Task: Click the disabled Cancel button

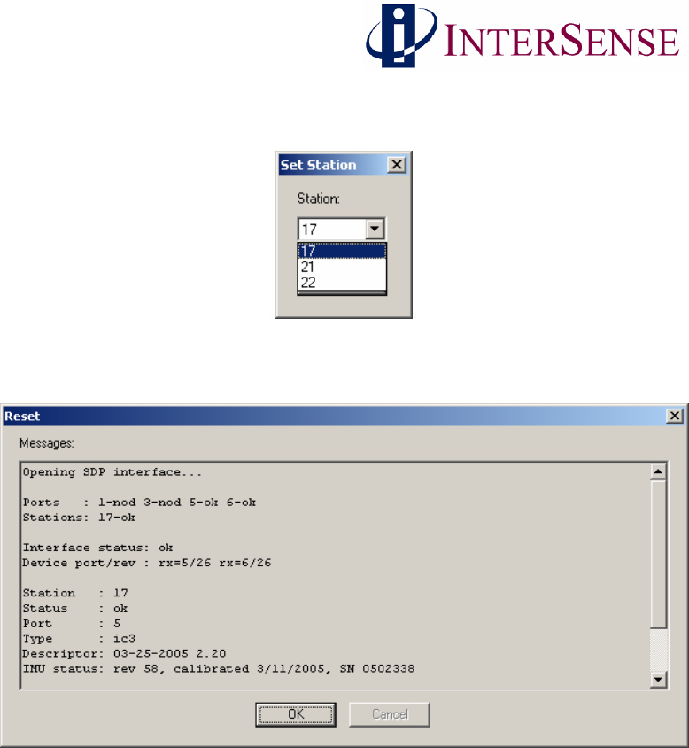Action: [x=389, y=714]
